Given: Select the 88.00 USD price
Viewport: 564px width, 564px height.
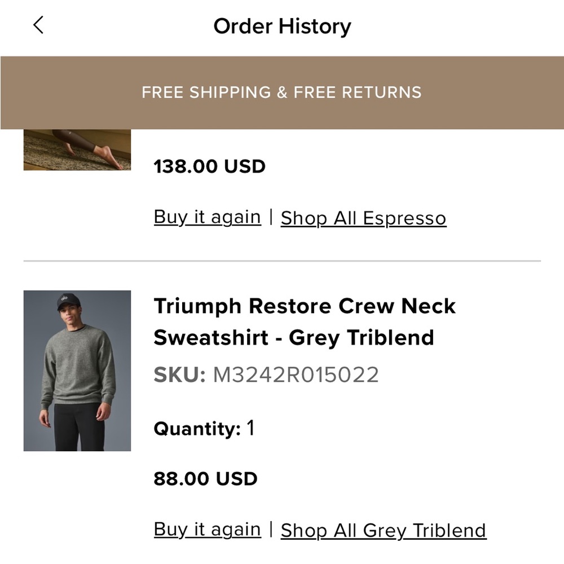Looking at the screenshot, I should point(205,478).
